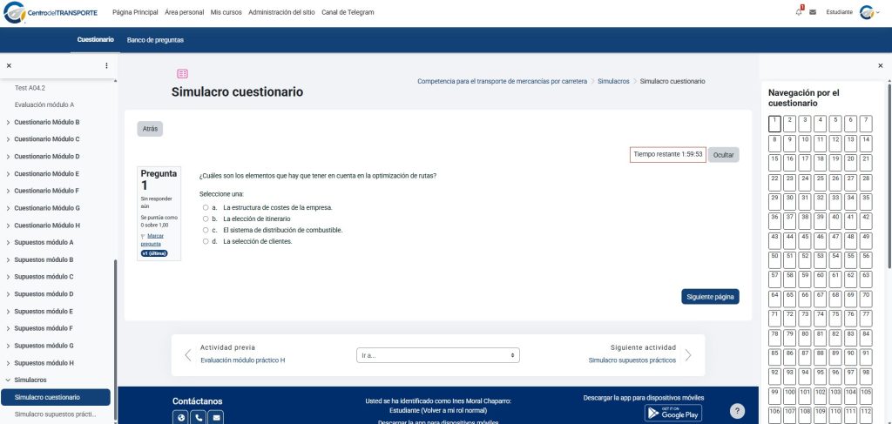Select answer d. La selección de clientes
This screenshot has width=892, height=424.
(x=206, y=241)
